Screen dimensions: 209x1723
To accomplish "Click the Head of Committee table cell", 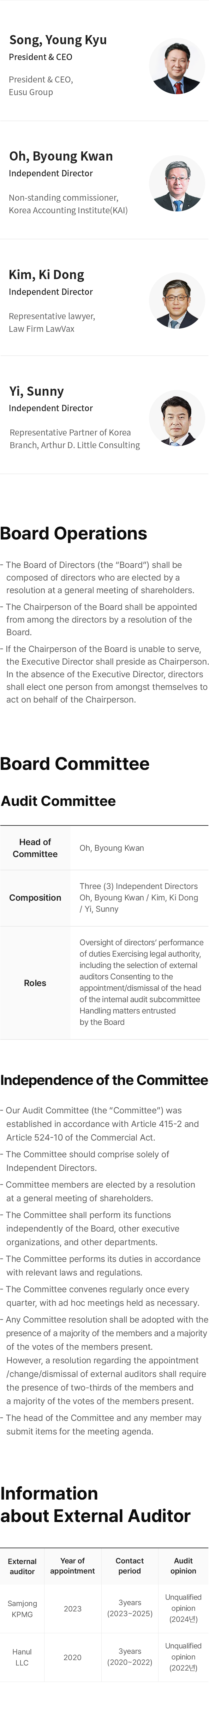I will [35, 848].
